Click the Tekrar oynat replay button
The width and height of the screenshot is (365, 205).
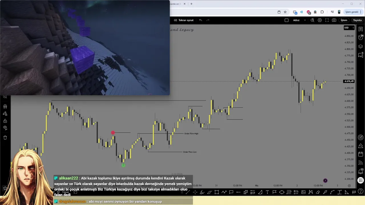tap(184, 20)
